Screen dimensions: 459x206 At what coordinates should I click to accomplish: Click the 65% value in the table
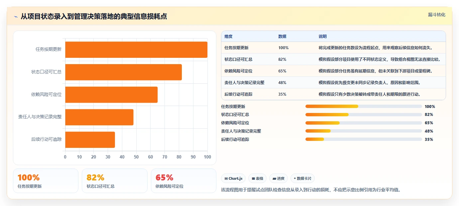coord(283,71)
